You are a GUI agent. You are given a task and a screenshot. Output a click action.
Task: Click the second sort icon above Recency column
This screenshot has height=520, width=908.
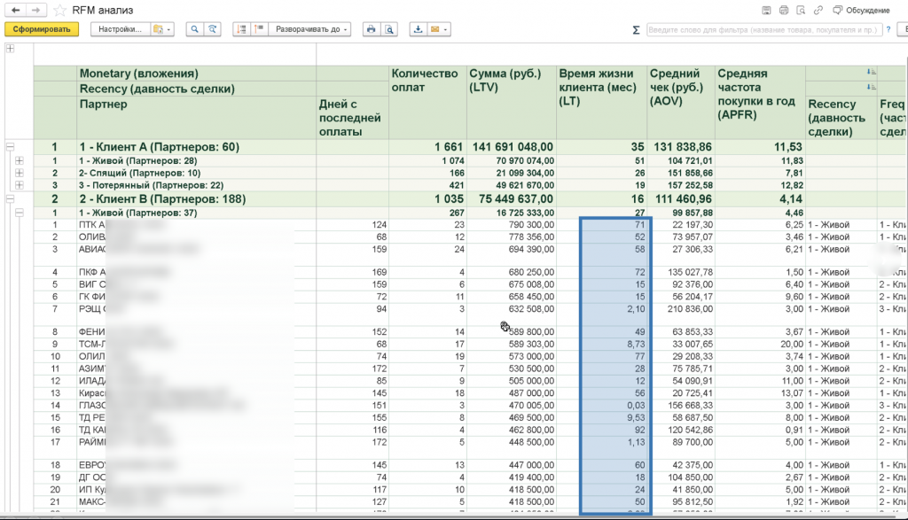point(872,87)
